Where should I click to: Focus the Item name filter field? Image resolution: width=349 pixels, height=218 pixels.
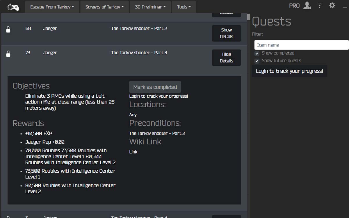[301, 45]
